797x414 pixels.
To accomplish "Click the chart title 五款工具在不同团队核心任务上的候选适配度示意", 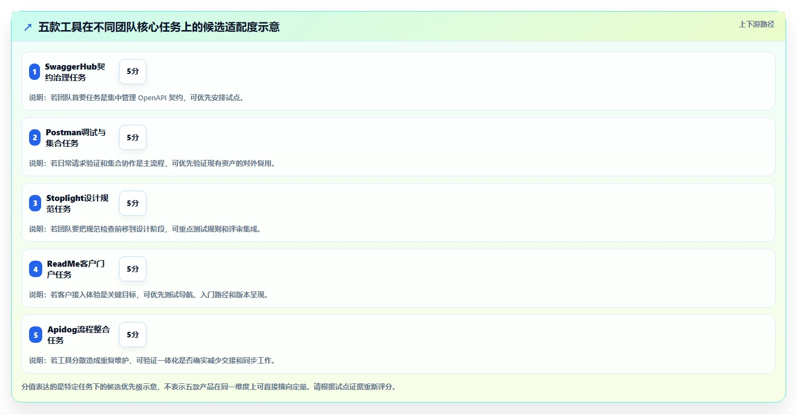I will 159,27.
